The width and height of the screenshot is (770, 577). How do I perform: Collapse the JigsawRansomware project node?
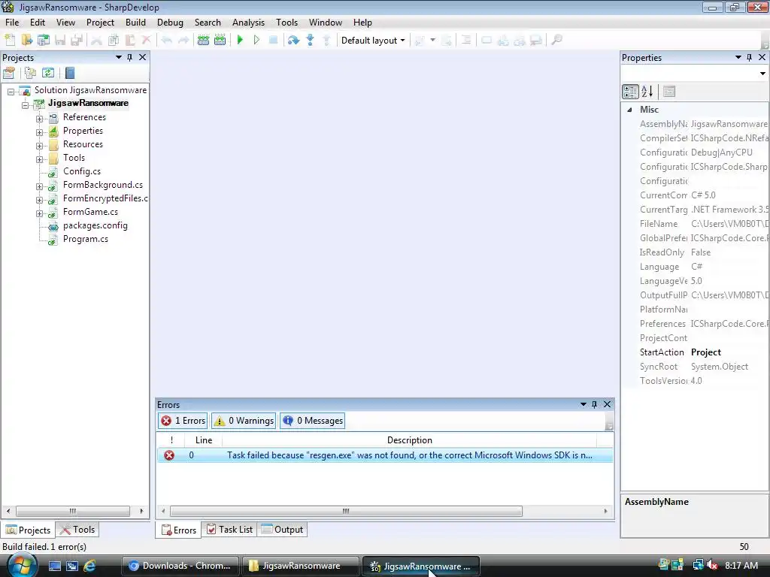(25, 105)
